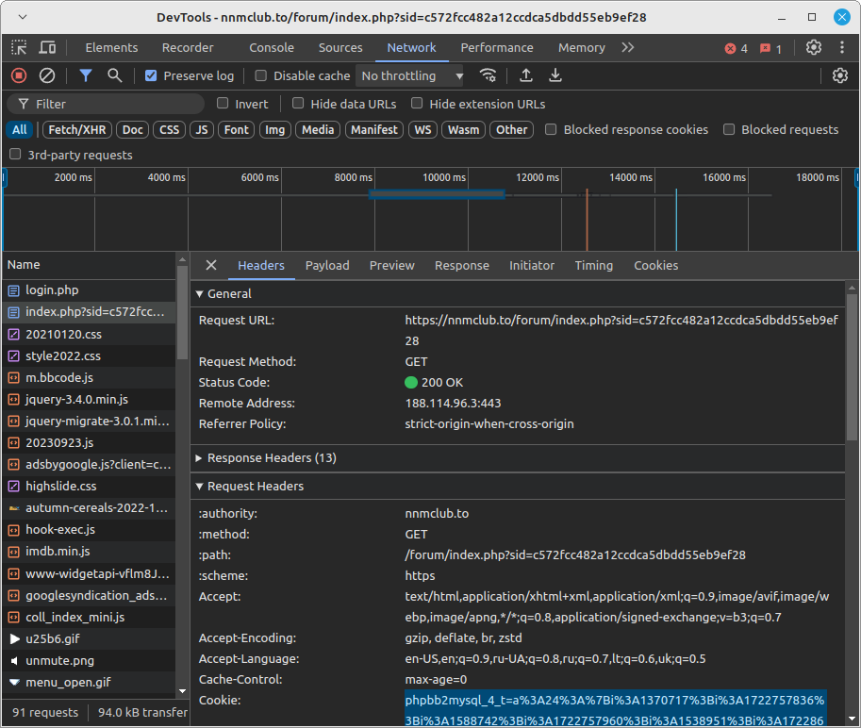The image size is (861, 728).
Task: Click the Filter text input field
Action: pos(113,104)
